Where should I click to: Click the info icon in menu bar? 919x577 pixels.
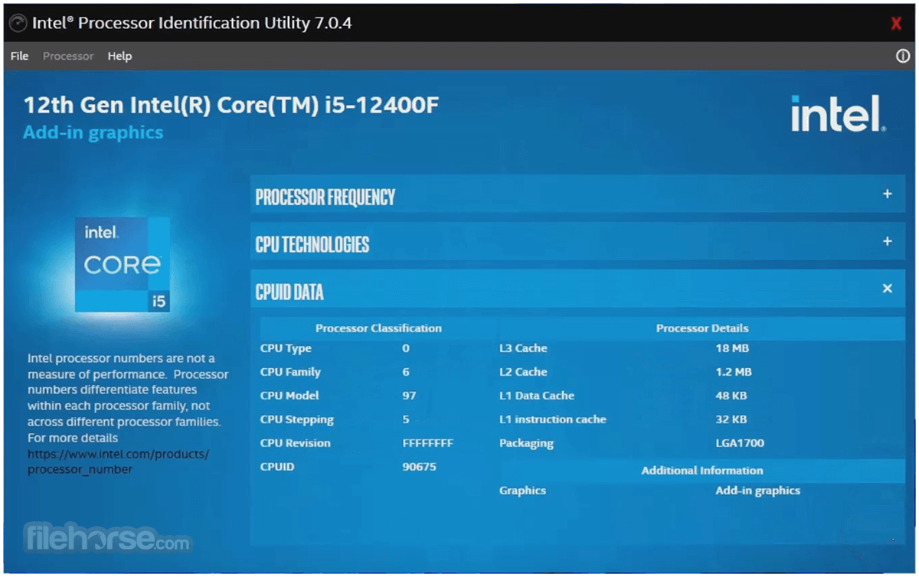[x=903, y=56]
